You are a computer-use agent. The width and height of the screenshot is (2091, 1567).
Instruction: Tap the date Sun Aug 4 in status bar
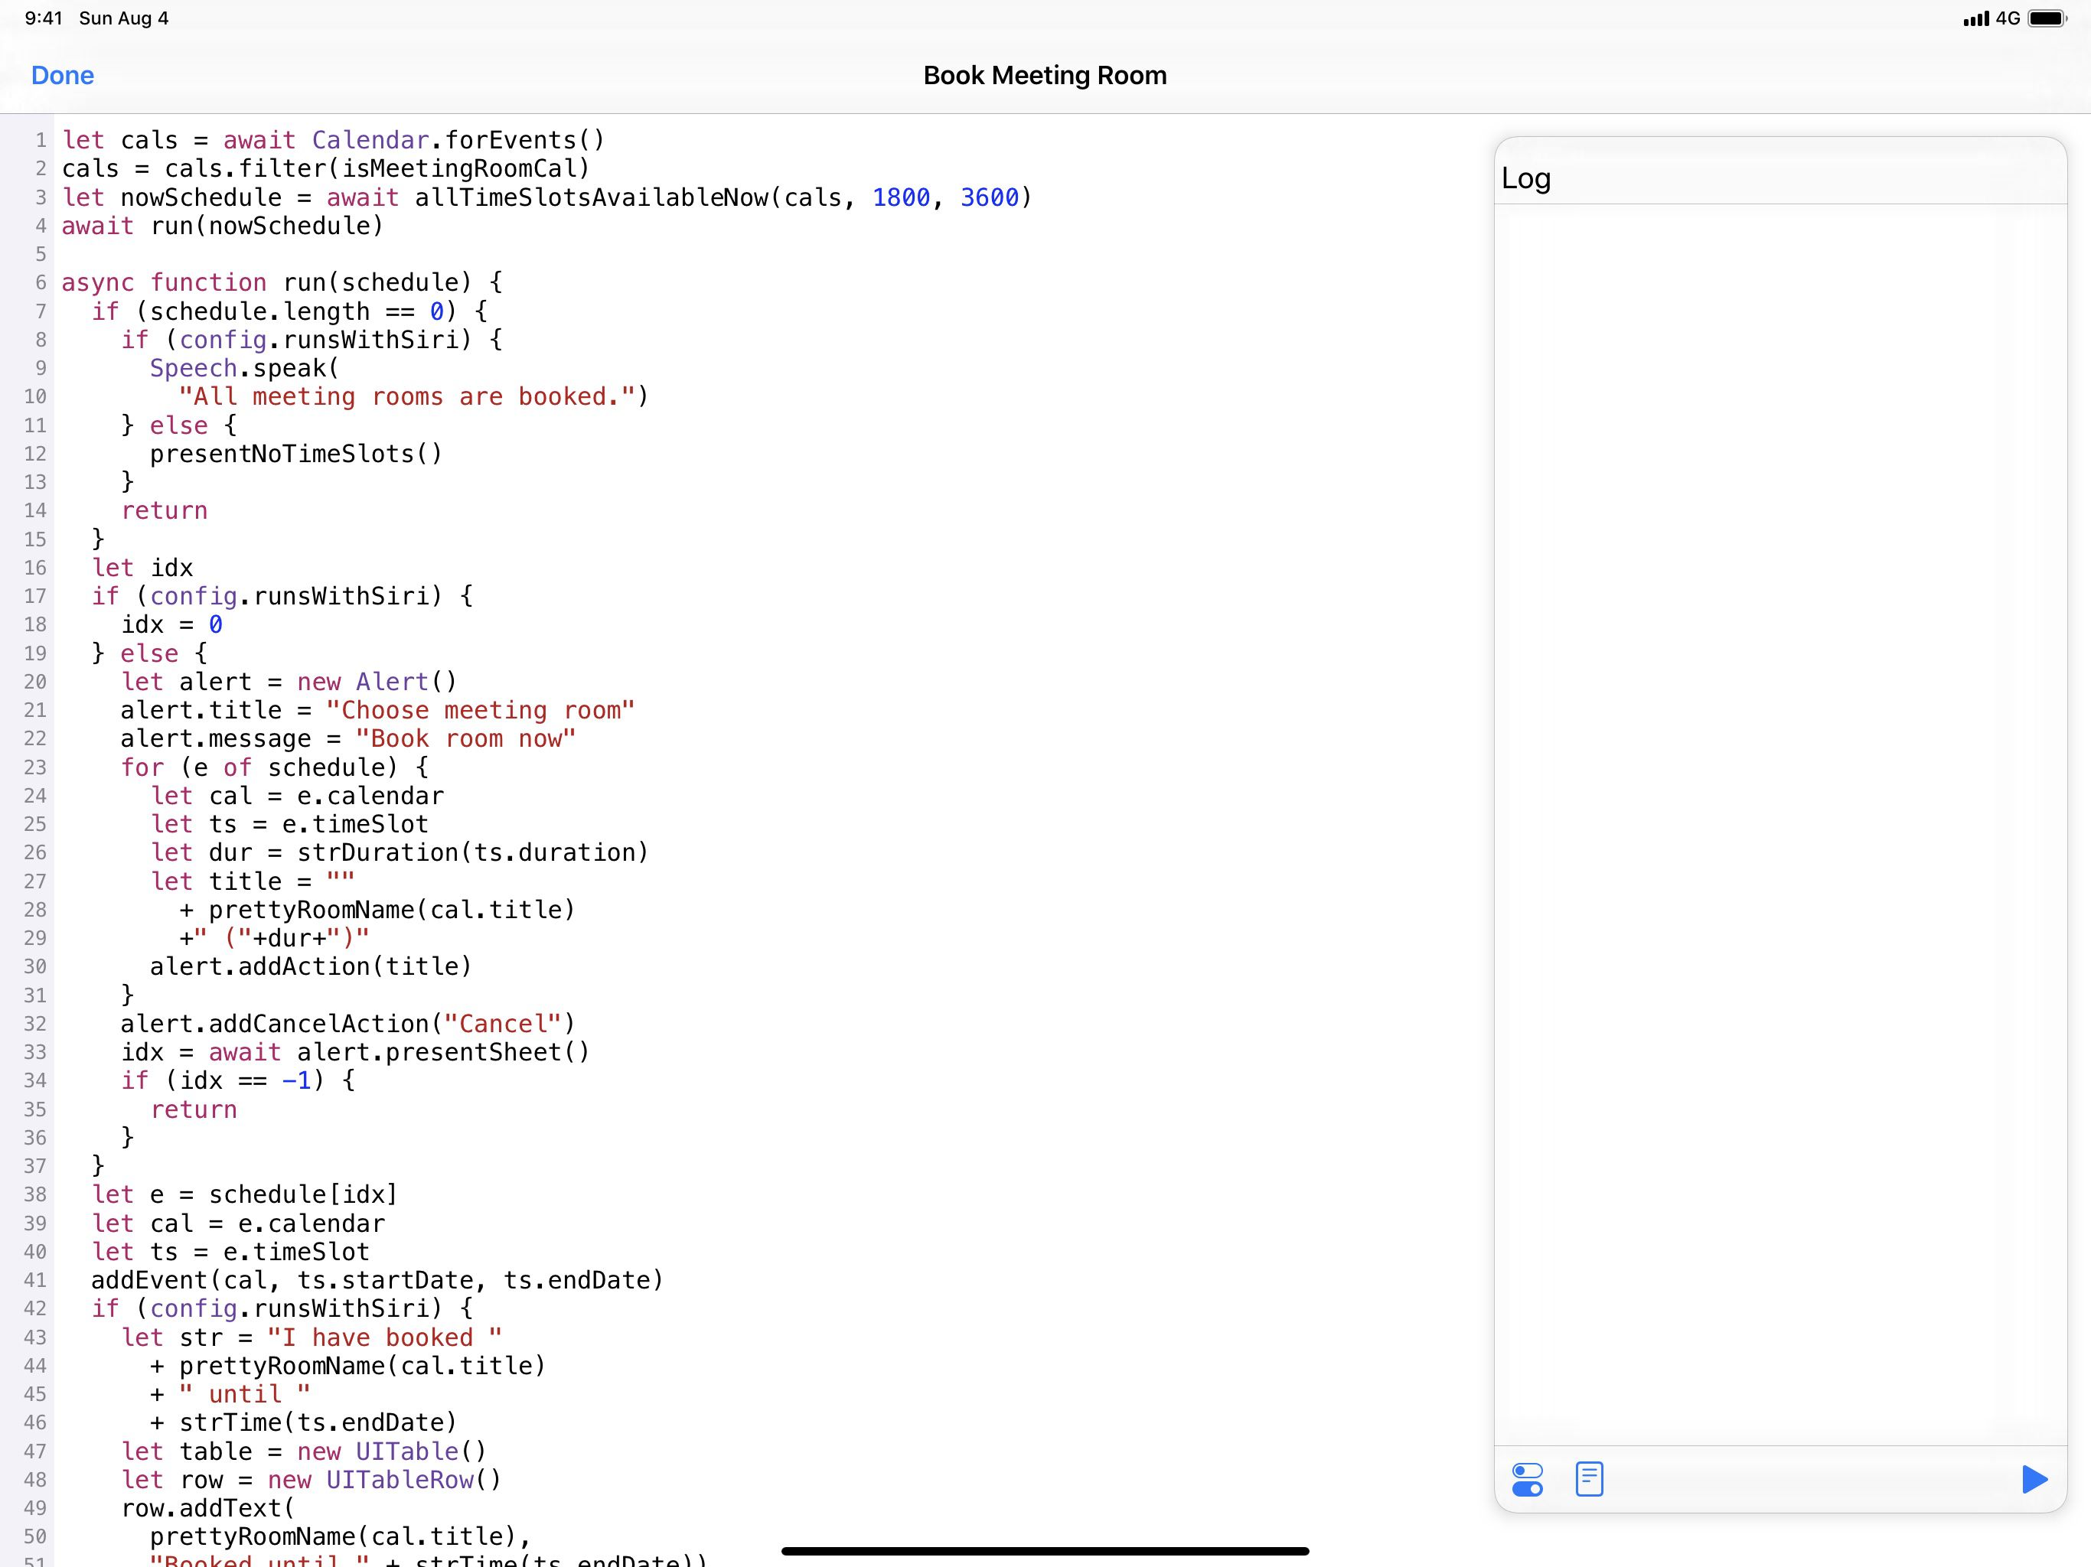click(124, 17)
